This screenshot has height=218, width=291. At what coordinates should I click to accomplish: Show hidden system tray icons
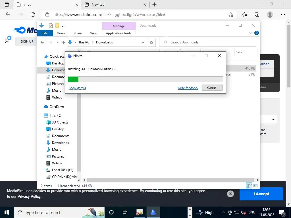click(223, 212)
